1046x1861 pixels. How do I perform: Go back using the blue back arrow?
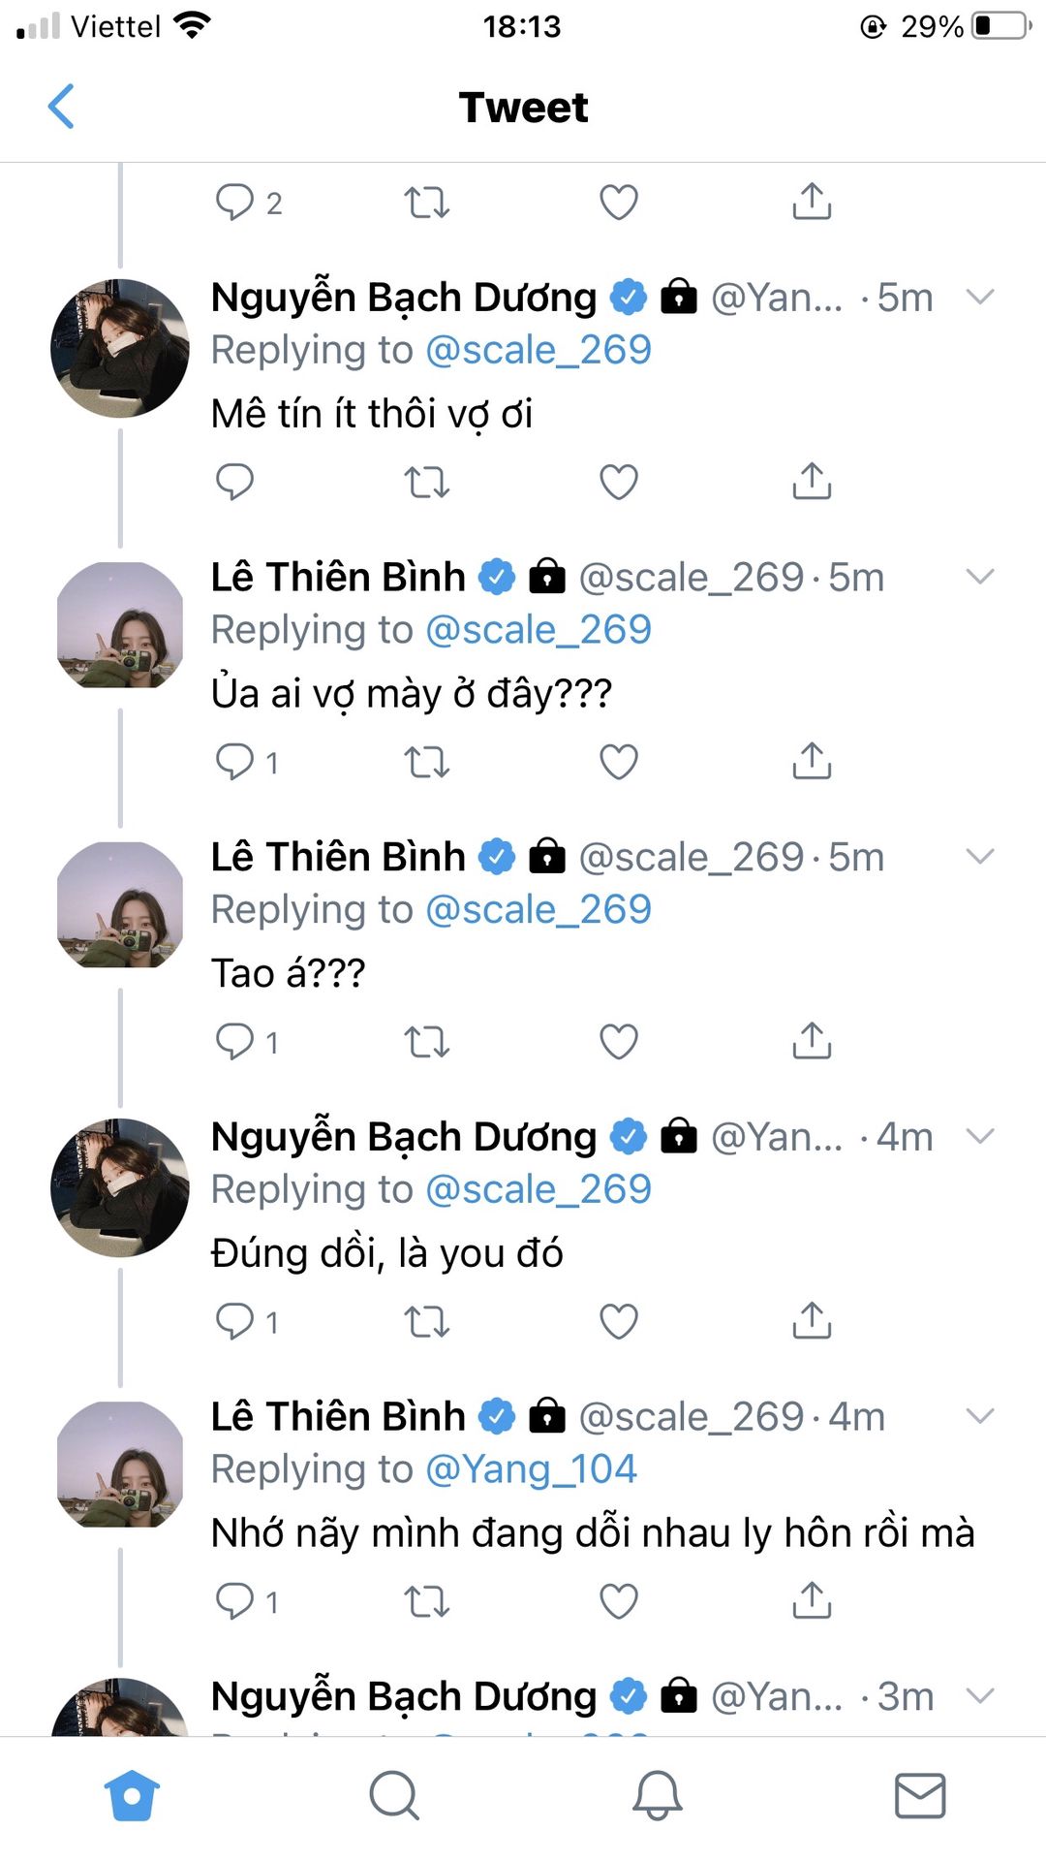click(61, 107)
